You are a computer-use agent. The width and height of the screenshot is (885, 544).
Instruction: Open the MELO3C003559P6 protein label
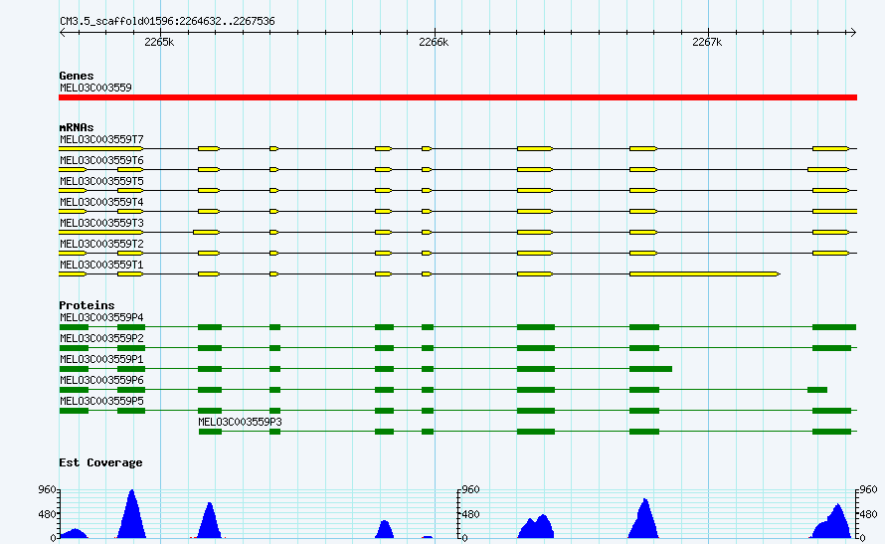101,380
